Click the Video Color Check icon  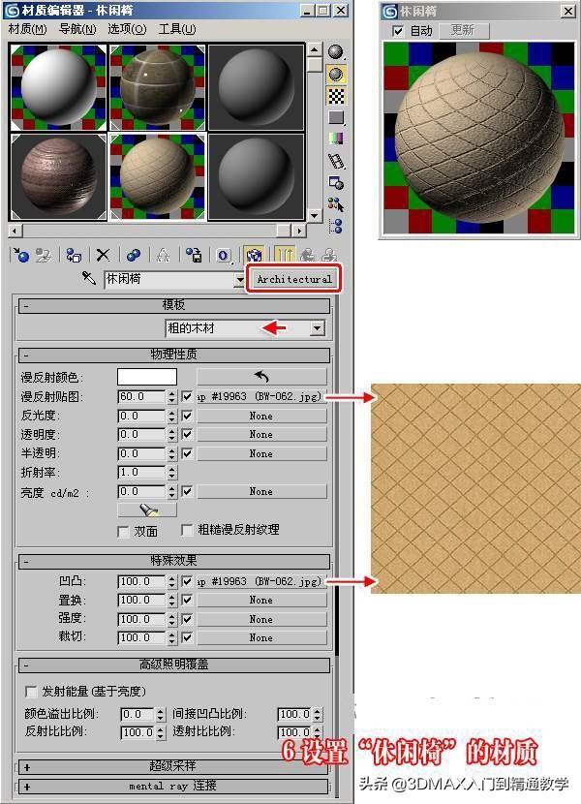(336, 139)
